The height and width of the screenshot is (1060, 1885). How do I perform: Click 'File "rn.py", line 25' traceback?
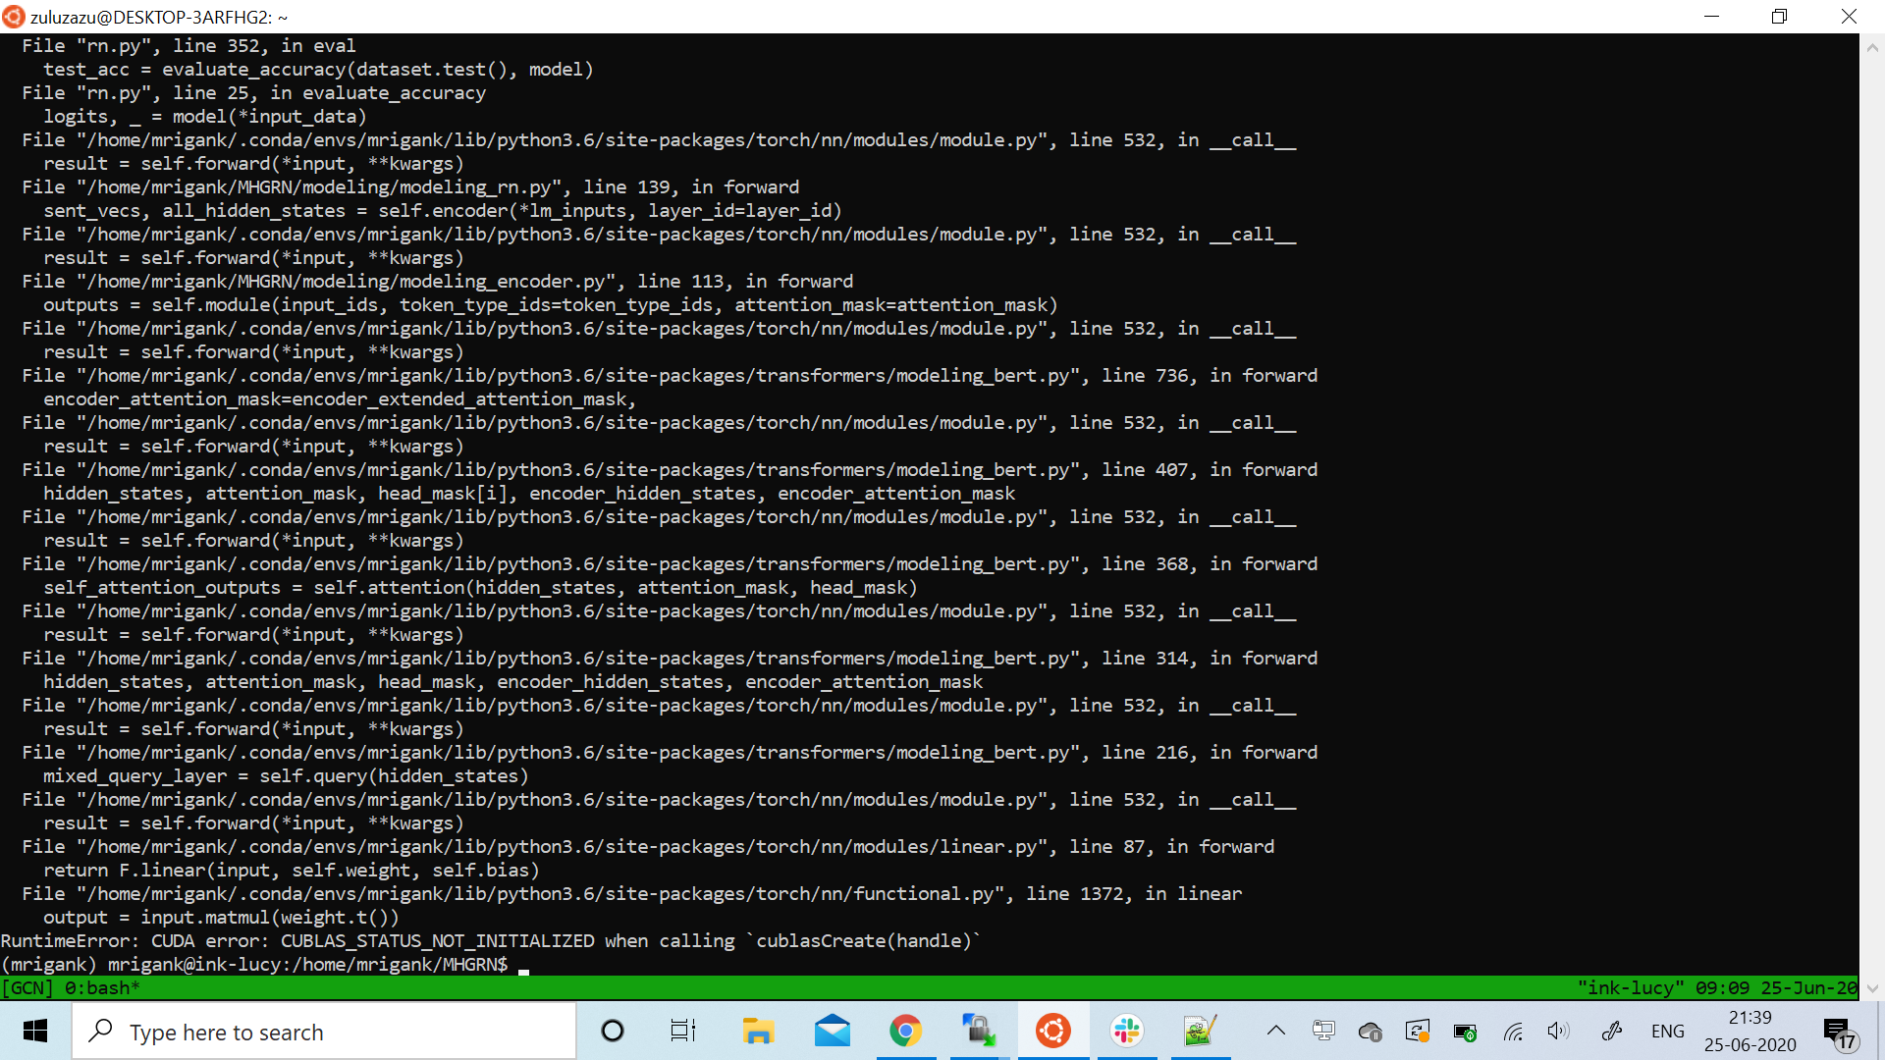click(254, 93)
